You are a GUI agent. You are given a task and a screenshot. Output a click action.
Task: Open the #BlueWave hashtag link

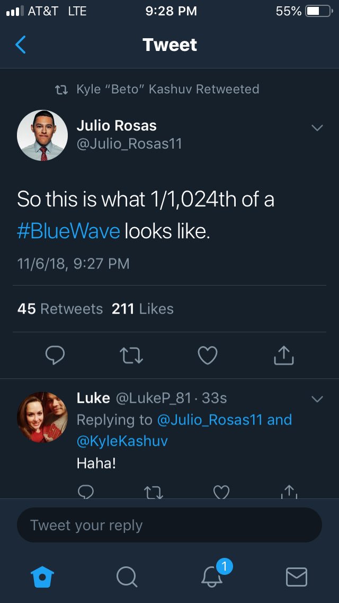click(69, 231)
